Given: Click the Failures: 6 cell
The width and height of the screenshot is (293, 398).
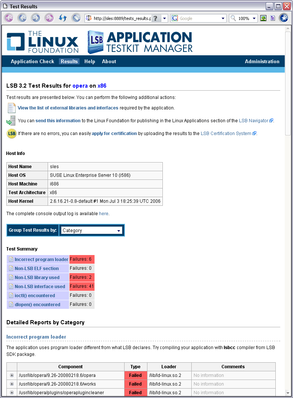Looking at the screenshot, I should point(82,260).
